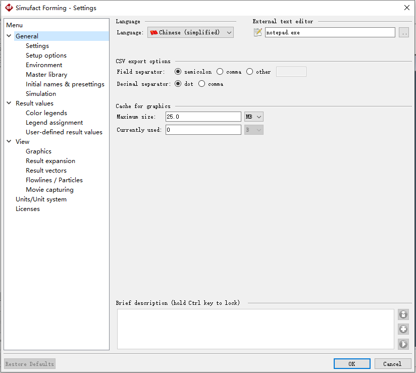The image size is (416, 373).
Task: Collapse the General tree node arrow
Action: [x=9, y=36]
